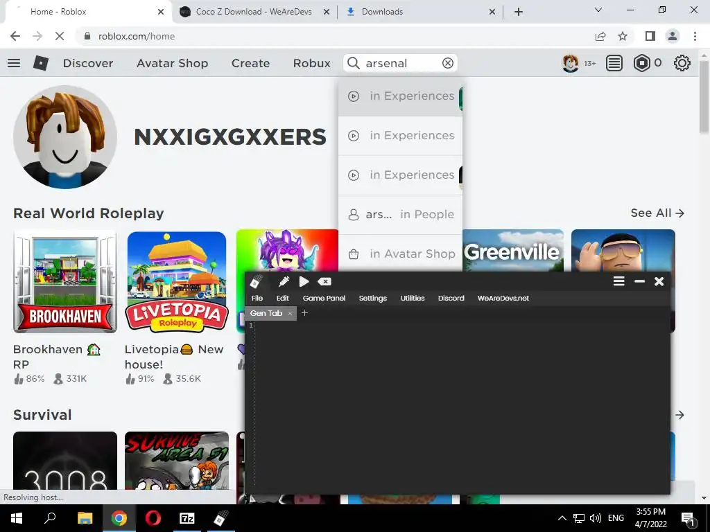This screenshot has height=532, width=710.
Task: Open the tab search dropdown arrow
Action: tap(598, 10)
